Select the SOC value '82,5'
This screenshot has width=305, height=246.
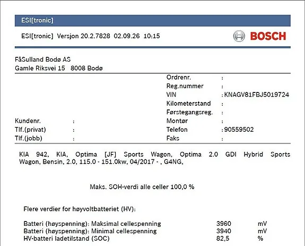point(223,239)
